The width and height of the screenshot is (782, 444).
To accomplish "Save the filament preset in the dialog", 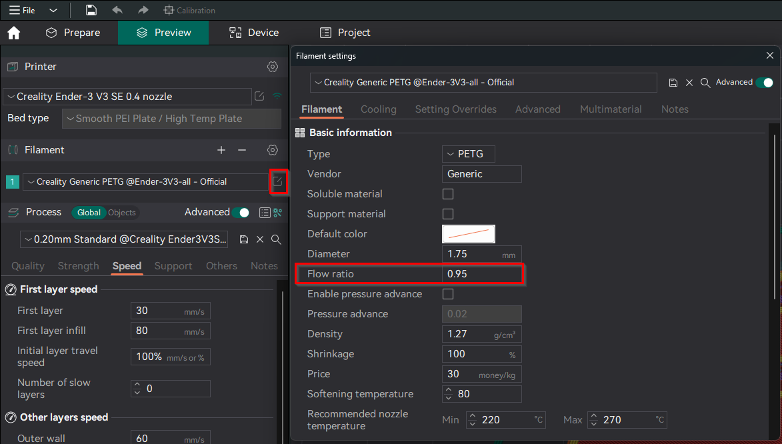I will click(673, 83).
